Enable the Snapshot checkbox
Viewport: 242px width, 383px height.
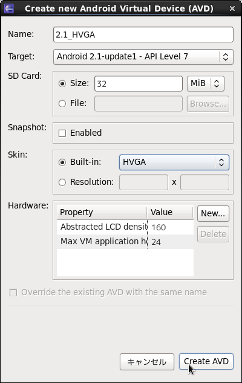[x=62, y=133]
